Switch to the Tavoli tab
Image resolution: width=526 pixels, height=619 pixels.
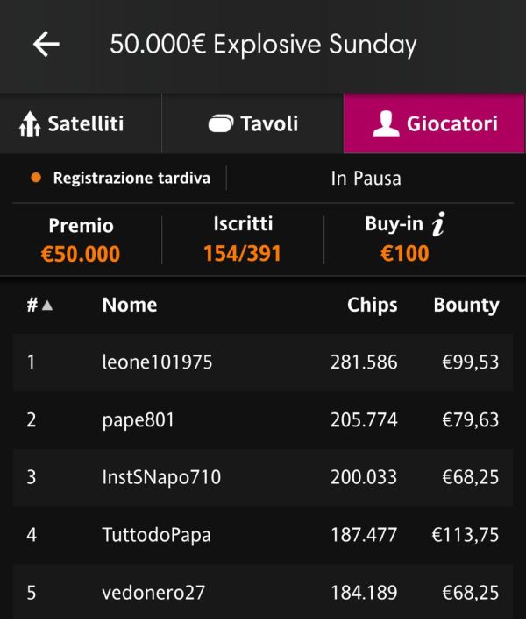click(x=252, y=123)
